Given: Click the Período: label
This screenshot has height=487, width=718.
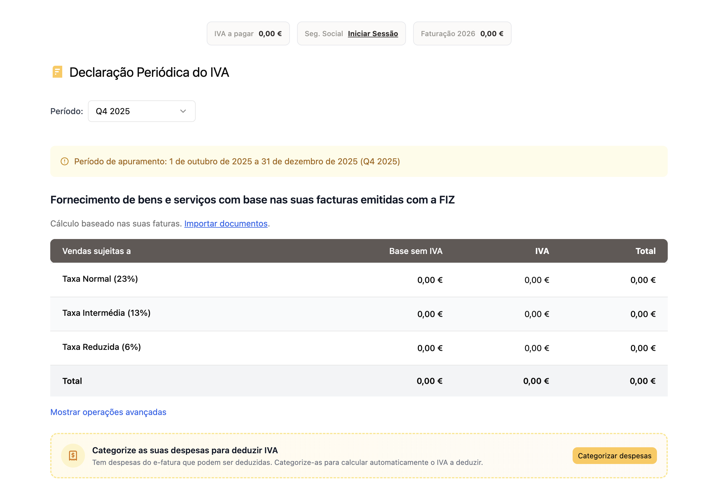Looking at the screenshot, I should (x=67, y=111).
